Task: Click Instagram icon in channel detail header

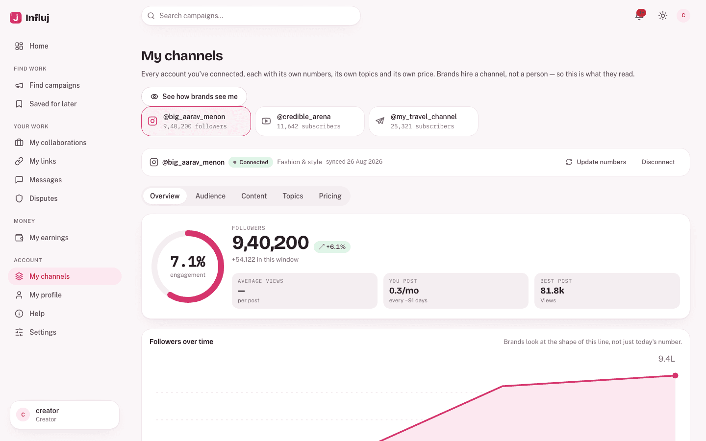Action: [154, 162]
